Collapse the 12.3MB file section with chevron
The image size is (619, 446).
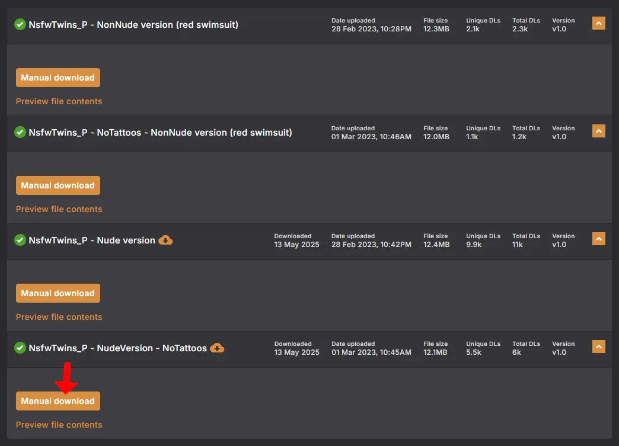click(x=598, y=23)
